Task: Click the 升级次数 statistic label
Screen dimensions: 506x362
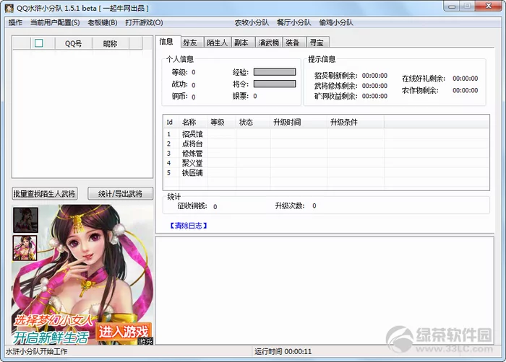Action: pyautogui.click(x=289, y=206)
